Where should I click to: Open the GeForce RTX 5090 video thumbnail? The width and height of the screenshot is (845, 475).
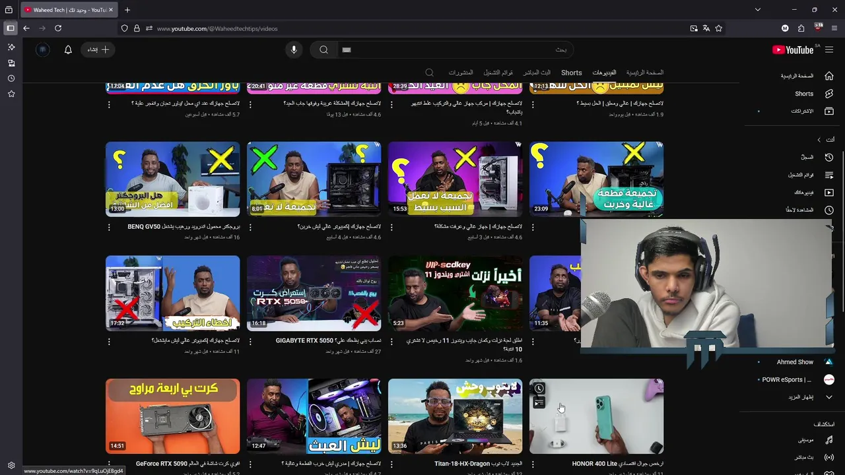[173, 416]
